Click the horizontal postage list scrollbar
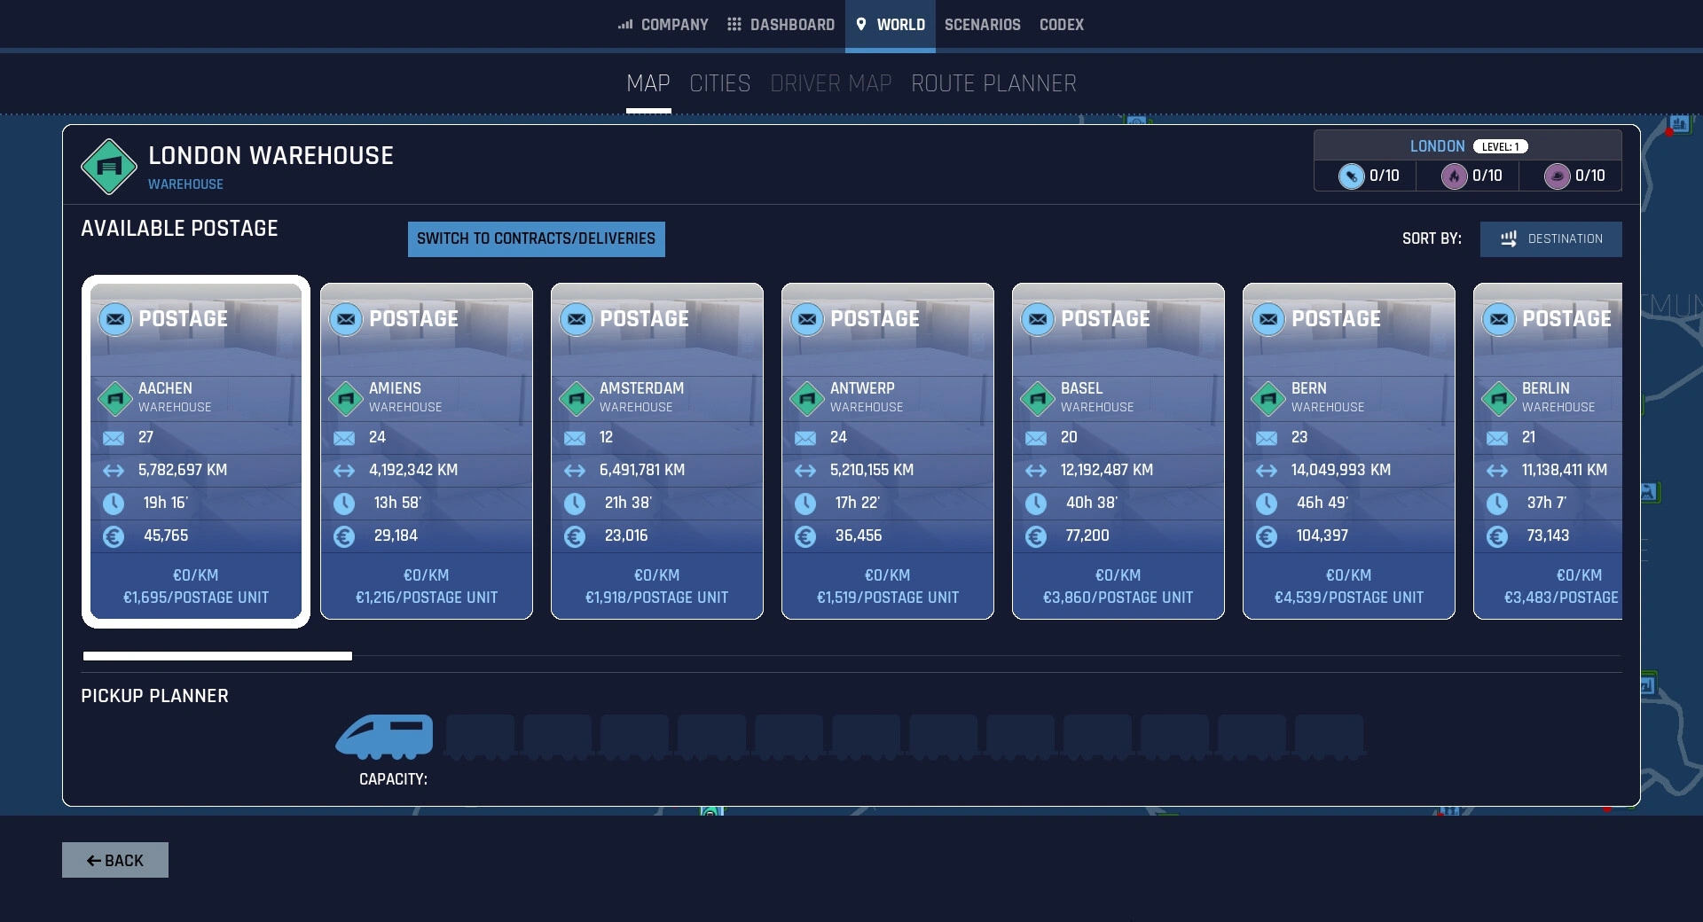Screen dimensions: 1703x922 click(217, 656)
